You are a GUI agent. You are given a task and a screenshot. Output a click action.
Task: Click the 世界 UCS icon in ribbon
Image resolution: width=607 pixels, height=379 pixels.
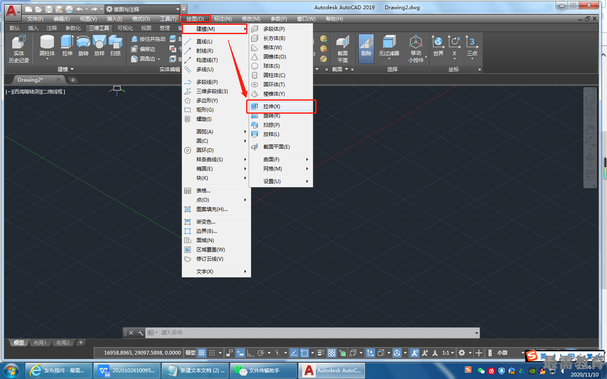(438, 46)
